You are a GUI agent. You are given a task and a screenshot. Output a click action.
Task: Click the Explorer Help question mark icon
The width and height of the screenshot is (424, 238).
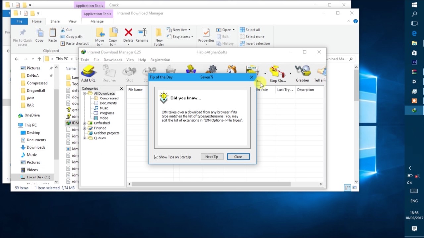355,21
